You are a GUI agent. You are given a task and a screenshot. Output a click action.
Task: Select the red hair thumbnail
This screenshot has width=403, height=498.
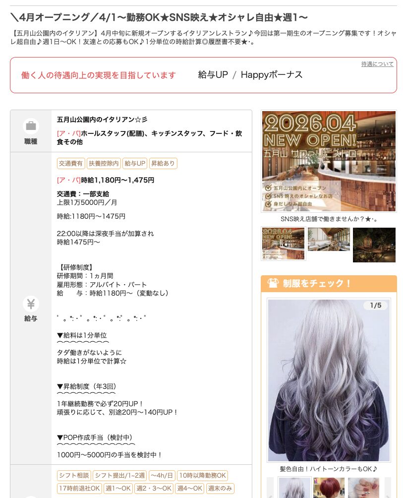click(329, 488)
